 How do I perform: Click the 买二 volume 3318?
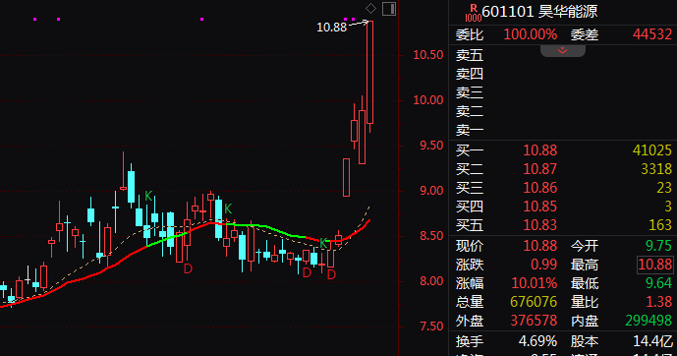point(656,169)
